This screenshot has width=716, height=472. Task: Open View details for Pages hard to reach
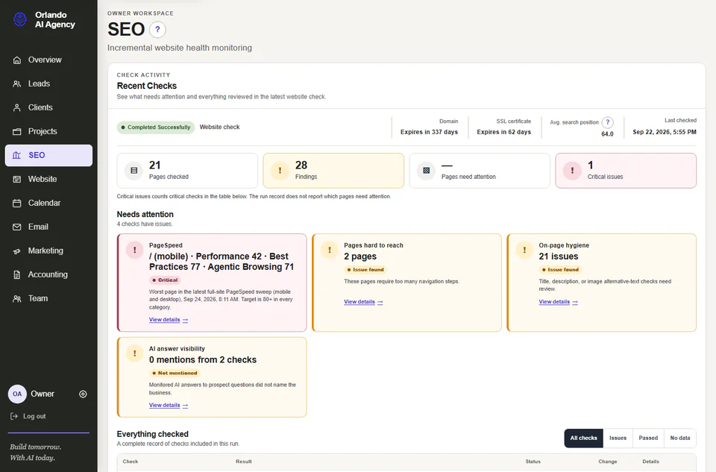tap(363, 302)
